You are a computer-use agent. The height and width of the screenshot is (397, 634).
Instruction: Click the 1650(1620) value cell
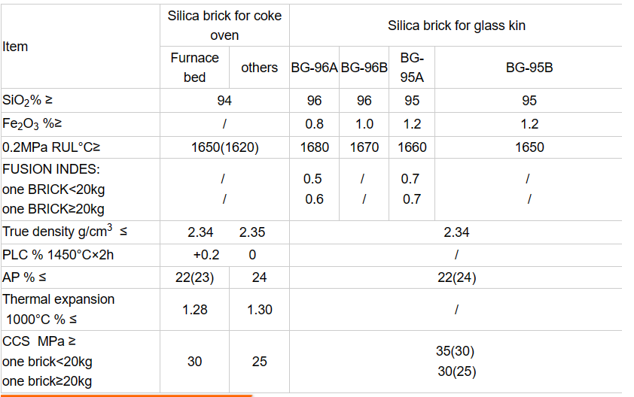tap(224, 147)
